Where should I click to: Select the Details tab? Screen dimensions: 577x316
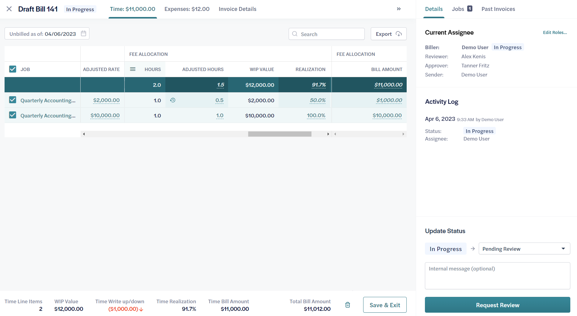click(x=434, y=9)
